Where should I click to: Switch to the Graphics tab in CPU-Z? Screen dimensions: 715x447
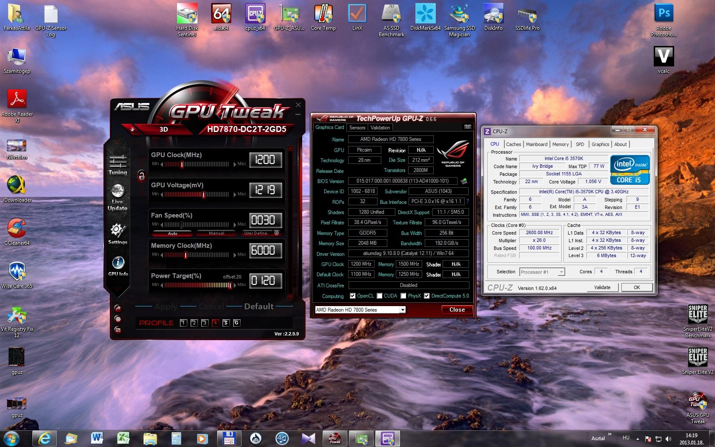[x=600, y=144]
